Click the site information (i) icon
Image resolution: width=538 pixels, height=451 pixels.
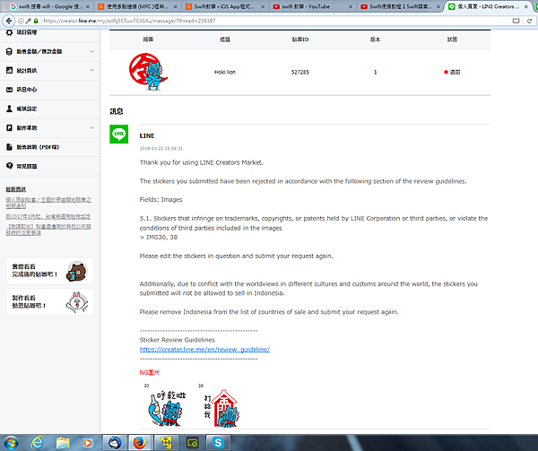point(21,21)
